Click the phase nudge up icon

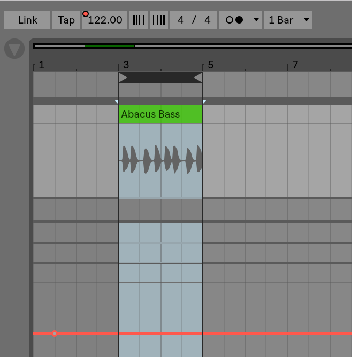point(159,20)
